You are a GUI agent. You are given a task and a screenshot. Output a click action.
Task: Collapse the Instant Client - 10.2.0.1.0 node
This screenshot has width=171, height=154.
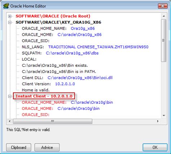click(x=10, y=96)
